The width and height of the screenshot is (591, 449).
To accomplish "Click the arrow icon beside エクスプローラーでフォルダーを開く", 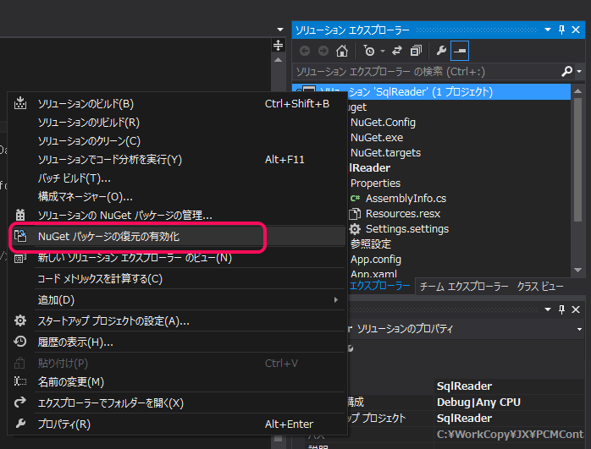I will point(20,402).
